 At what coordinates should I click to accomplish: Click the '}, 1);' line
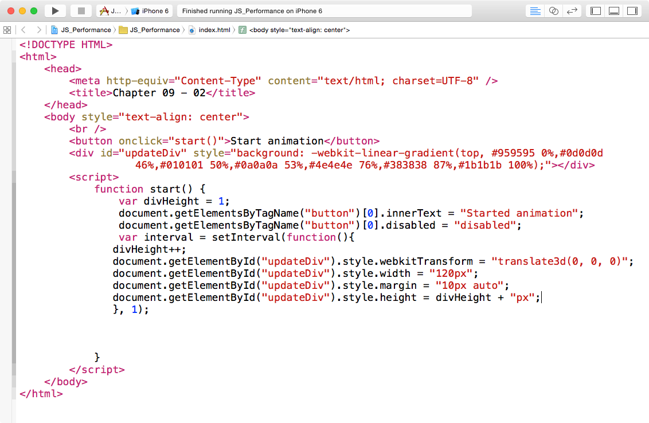point(131,310)
